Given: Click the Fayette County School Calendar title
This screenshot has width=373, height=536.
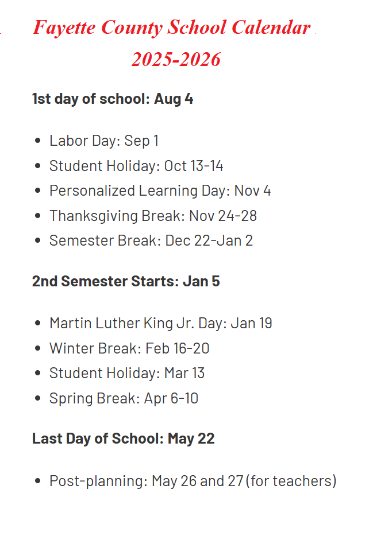Looking at the screenshot, I should (x=172, y=28).
